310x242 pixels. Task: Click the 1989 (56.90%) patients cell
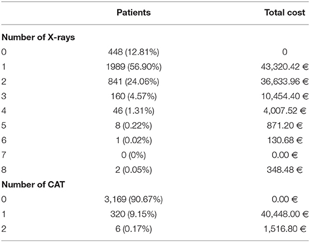pyautogui.click(x=134, y=67)
